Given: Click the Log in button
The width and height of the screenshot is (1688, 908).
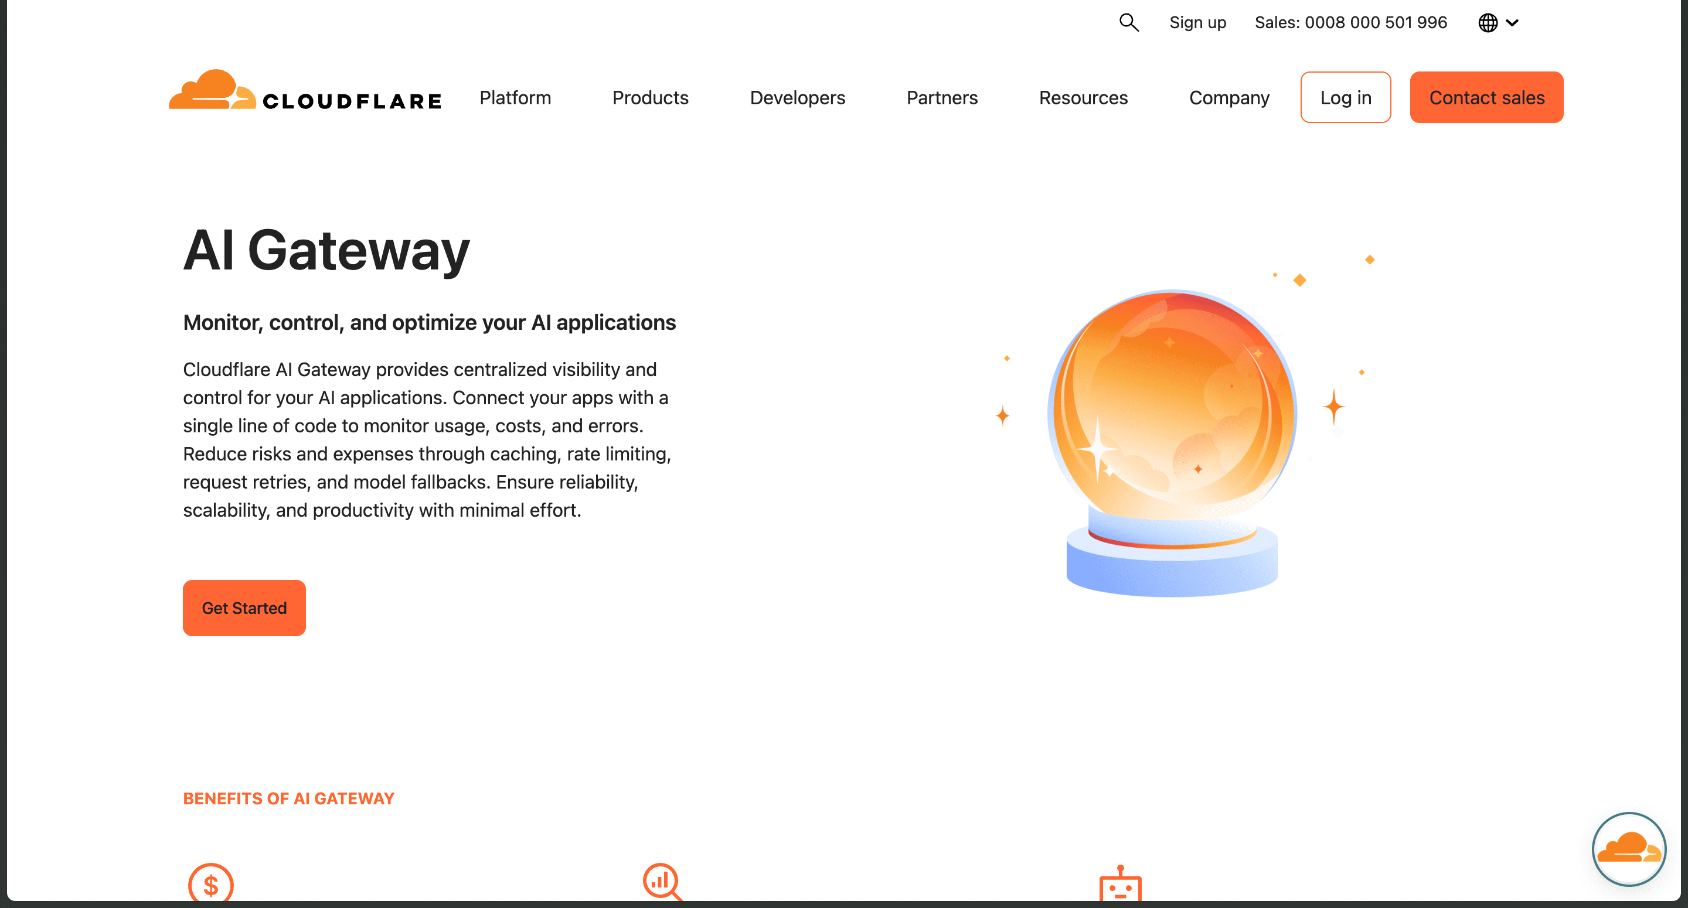Looking at the screenshot, I should point(1345,98).
